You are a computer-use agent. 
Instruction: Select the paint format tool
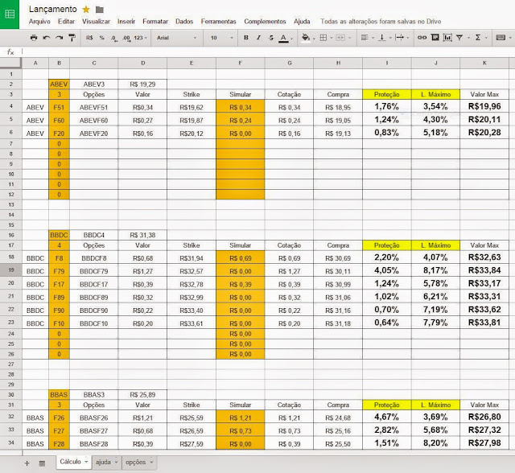click(x=72, y=38)
